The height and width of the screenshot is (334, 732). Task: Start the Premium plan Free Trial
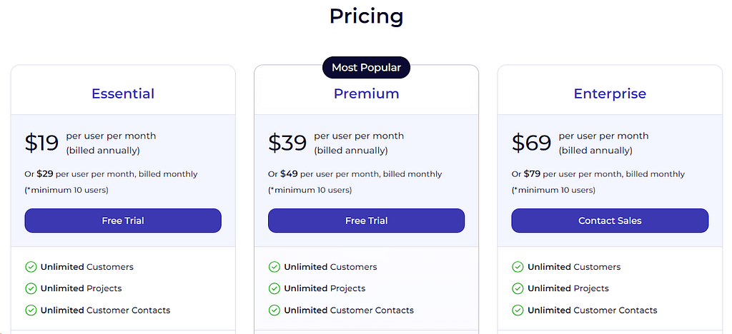click(367, 221)
